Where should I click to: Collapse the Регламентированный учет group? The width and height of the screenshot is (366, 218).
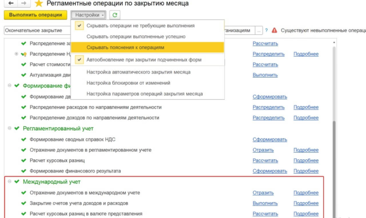(10, 128)
